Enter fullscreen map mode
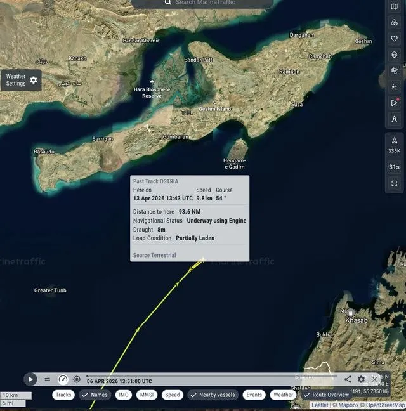The image size is (406, 411). (395, 183)
